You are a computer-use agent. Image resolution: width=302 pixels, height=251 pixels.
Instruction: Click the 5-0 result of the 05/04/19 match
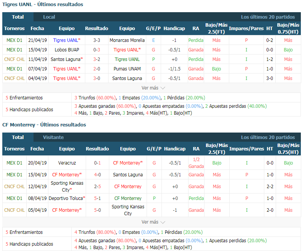tap(97, 210)
